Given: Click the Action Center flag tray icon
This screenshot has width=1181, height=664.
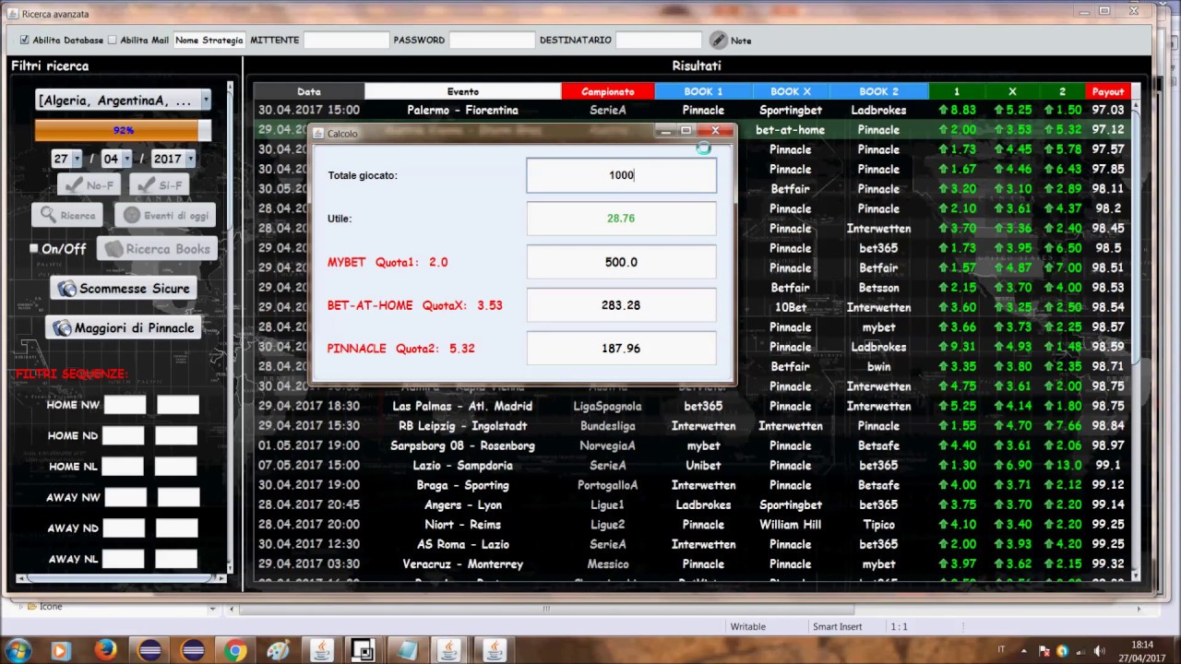Looking at the screenshot, I should point(1044,651).
